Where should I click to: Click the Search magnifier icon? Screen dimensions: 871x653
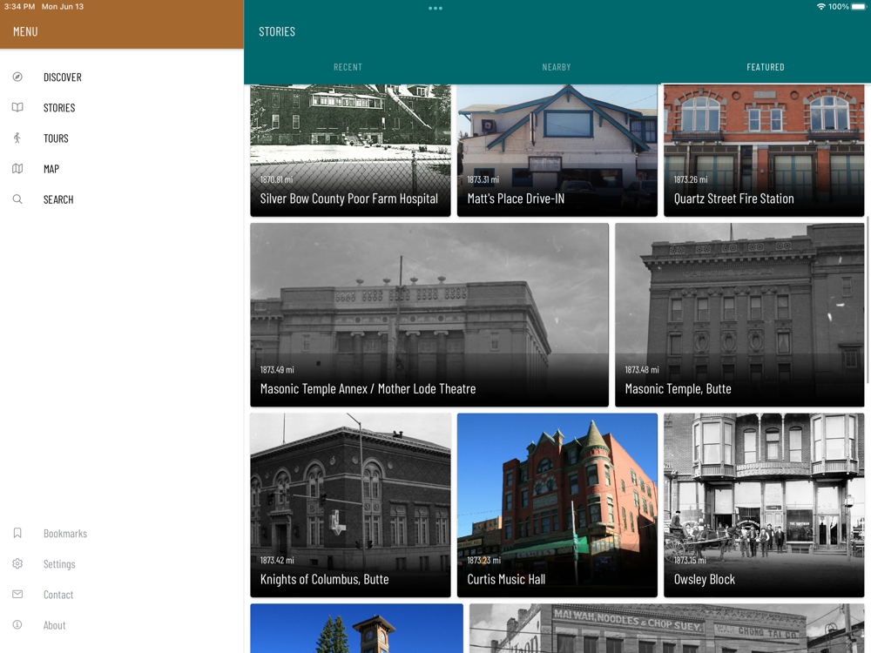click(x=17, y=199)
